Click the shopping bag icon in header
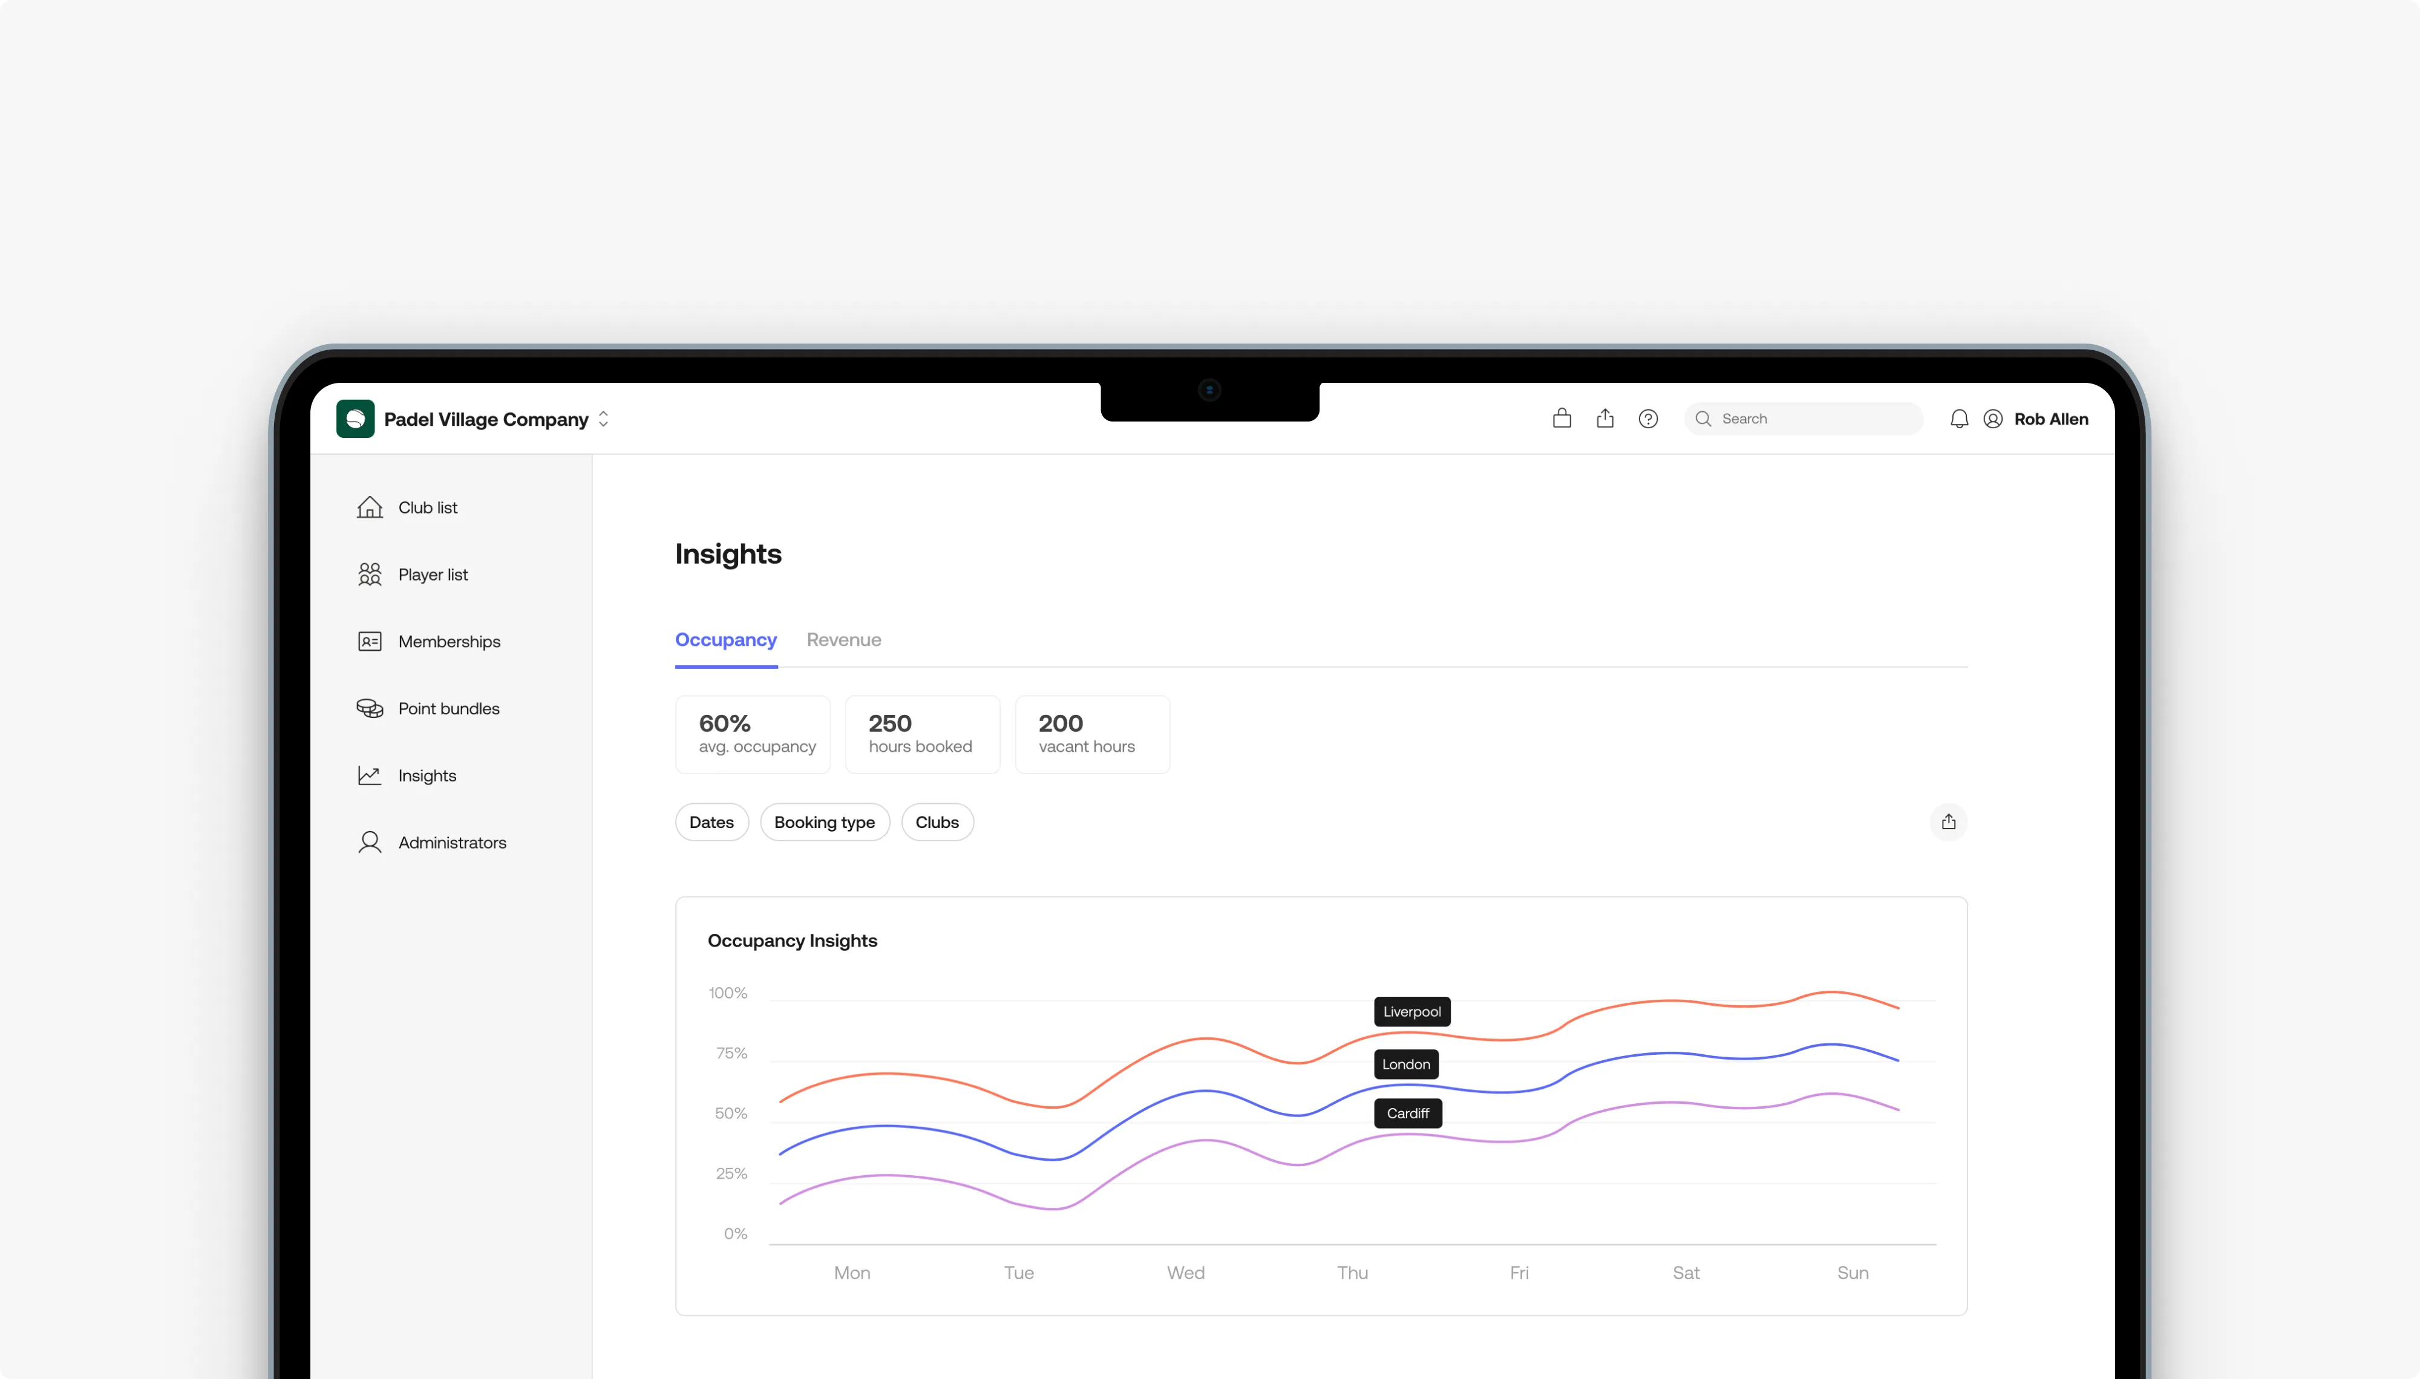Image resolution: width=2420 pixels, height=1379 pixels. (x=1562, y=419)
